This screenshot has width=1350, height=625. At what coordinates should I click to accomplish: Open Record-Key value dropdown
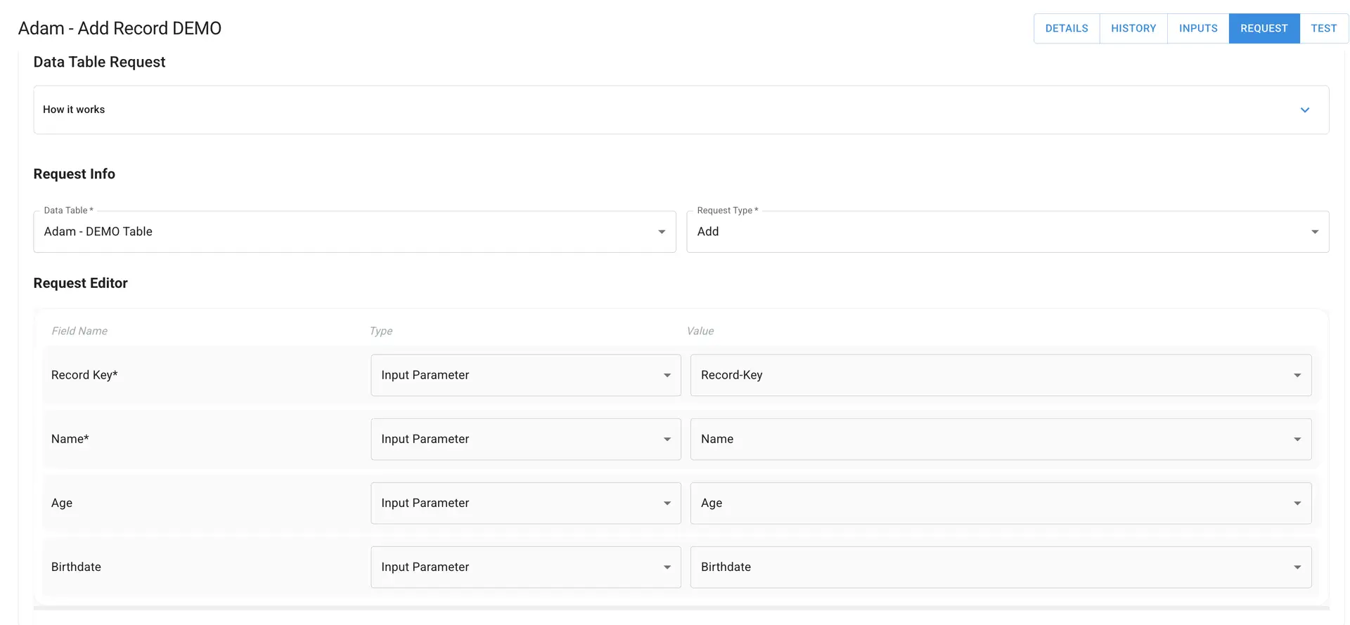pyautogui.click(x=1001, y=375)
